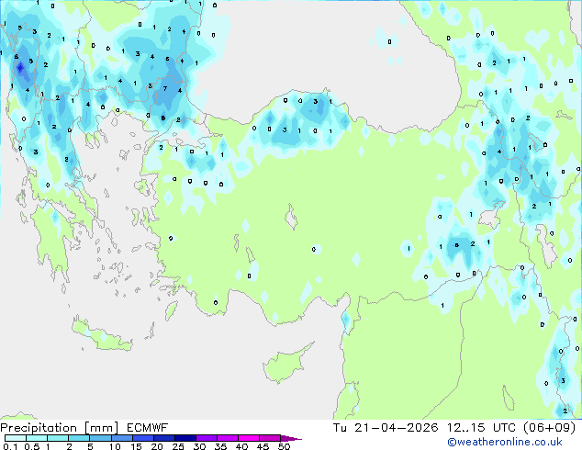
Task: Click the '30' legend scale label
Action: (199, 446)
